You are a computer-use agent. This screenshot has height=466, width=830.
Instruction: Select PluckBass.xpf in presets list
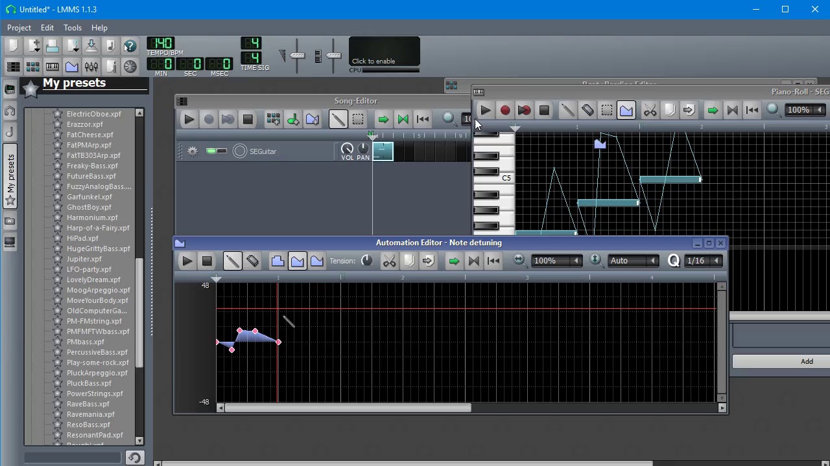pos(89,383)
